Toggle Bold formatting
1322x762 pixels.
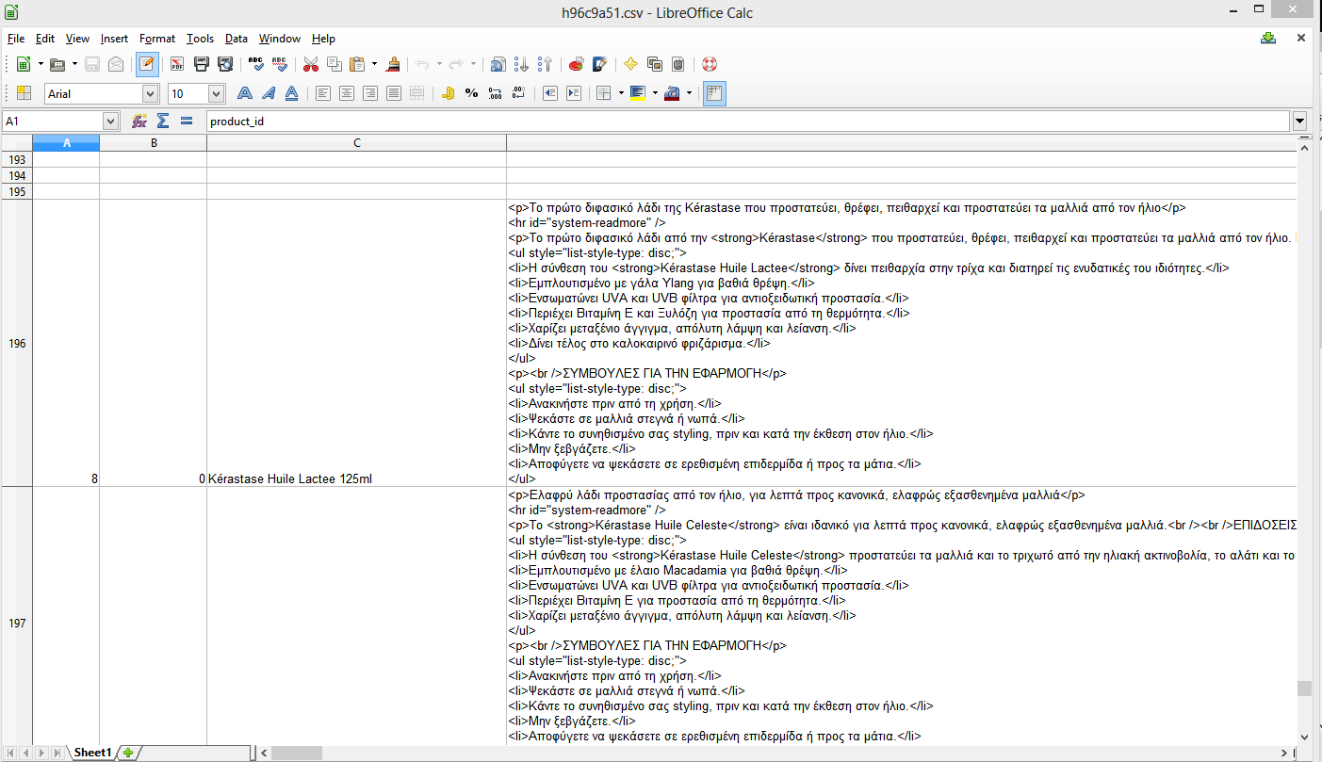(x=245, y=93)
